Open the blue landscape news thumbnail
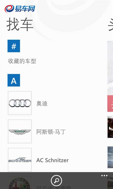 tap(110, 157)
